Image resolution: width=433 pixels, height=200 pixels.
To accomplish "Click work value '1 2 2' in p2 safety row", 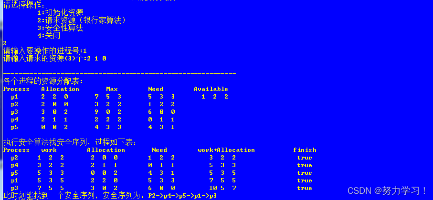I will [51, 158].
